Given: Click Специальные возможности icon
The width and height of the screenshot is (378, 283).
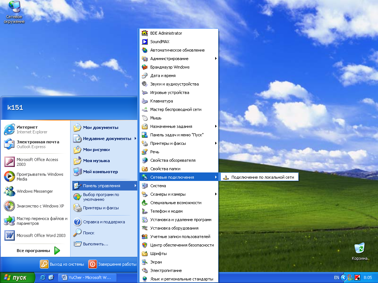Looking at the screenshot, I should [x=145, y=203].
